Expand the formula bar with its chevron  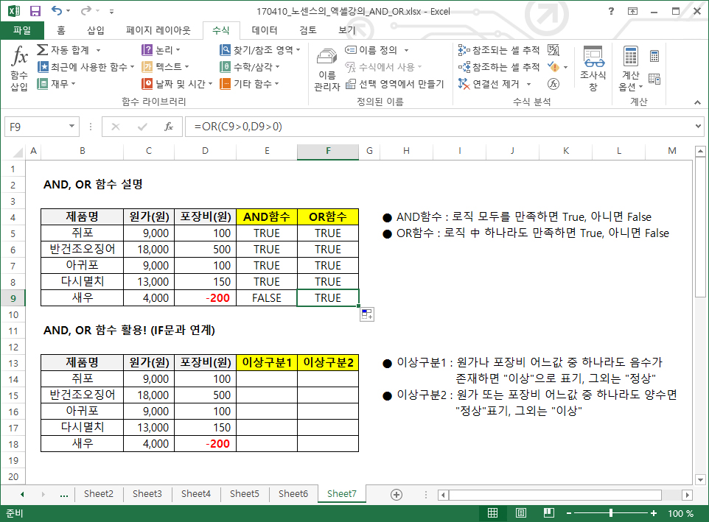[698, 127]
